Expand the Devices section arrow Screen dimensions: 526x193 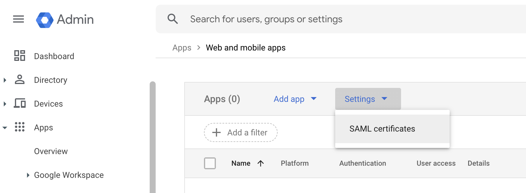pos(5,104)
